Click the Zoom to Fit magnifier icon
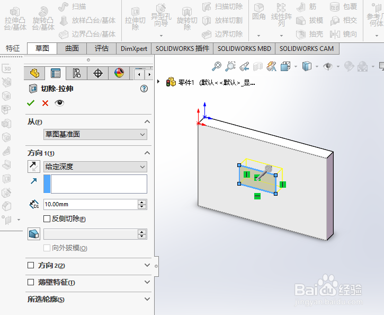 pos(217,66)
